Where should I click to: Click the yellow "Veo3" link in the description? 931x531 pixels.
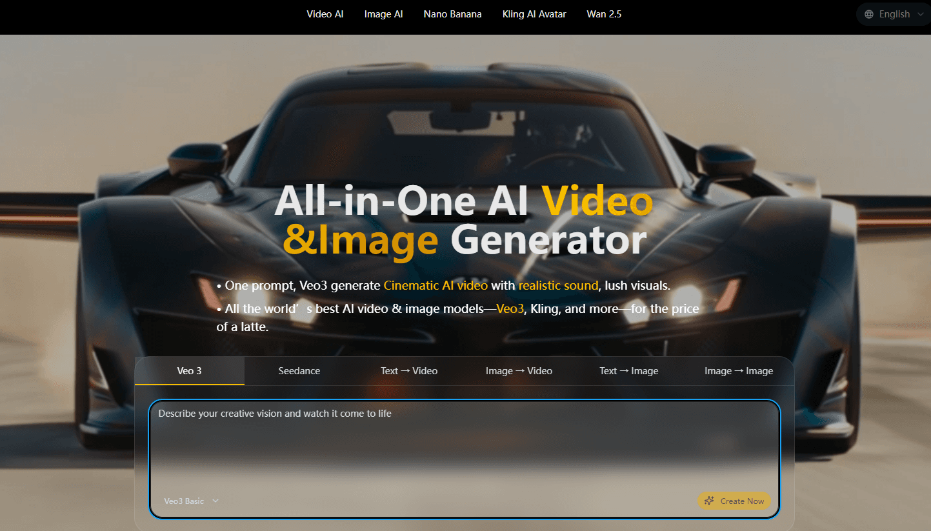click(x=510, y=309)
